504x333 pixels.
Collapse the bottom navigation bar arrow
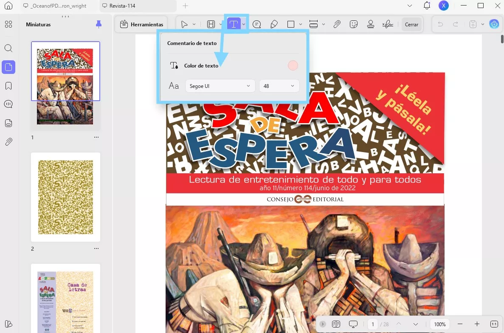tap(322, 324)
